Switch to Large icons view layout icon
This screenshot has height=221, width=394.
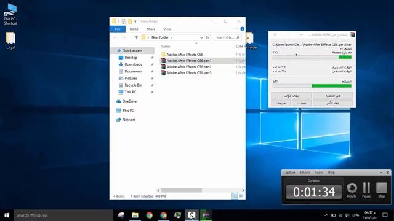241,196
